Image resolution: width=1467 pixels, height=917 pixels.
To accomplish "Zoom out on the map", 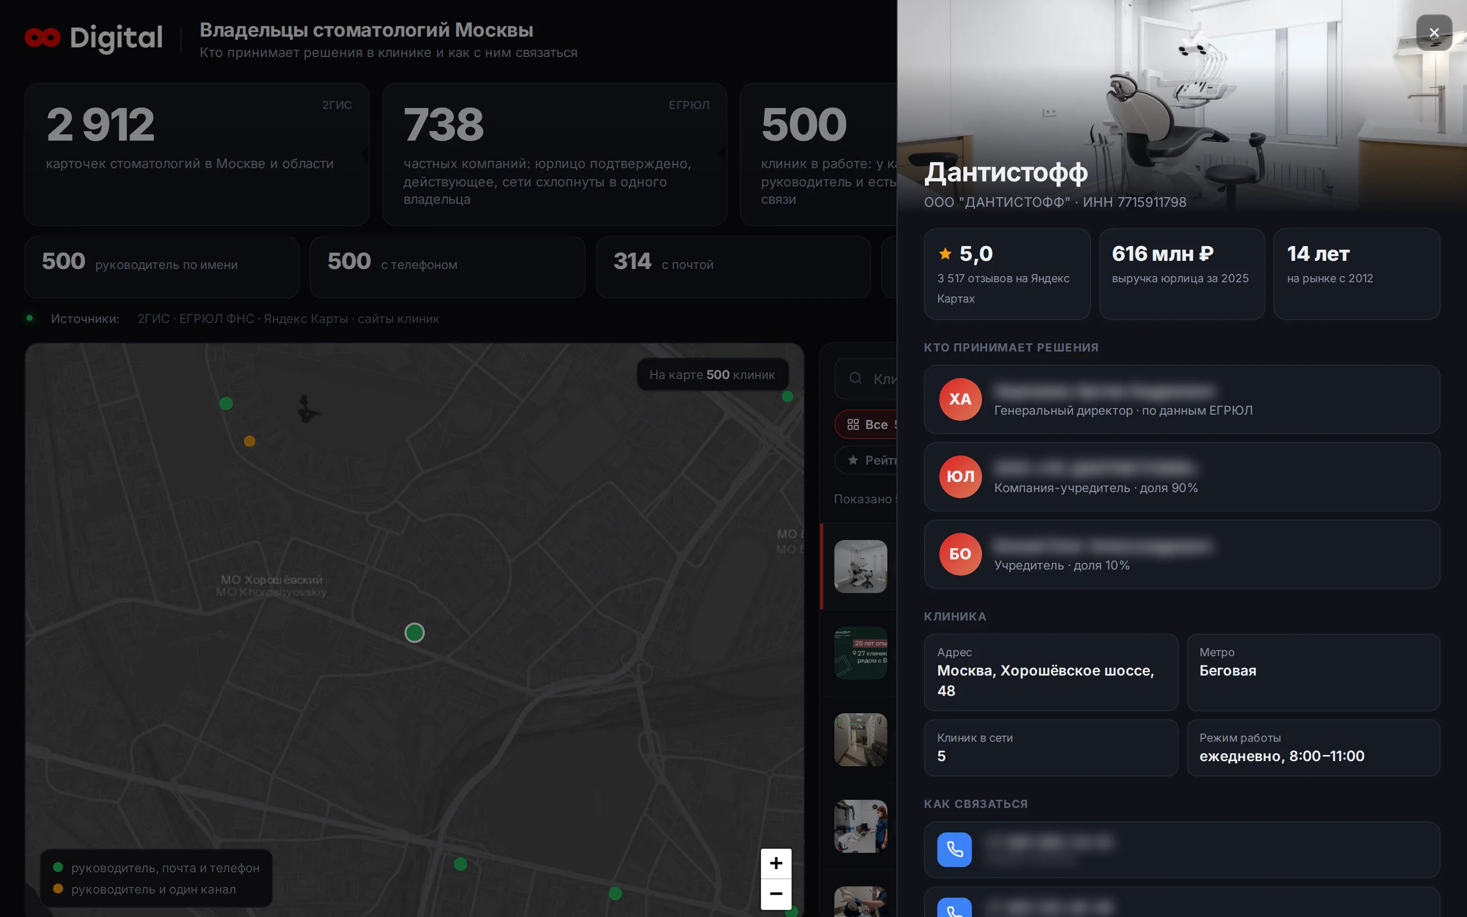I will [776, 894].
